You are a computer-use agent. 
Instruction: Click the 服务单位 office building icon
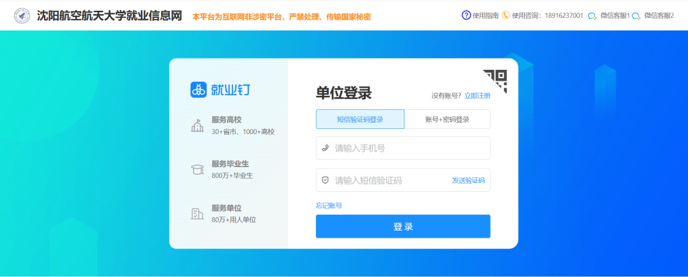[197, 213]
